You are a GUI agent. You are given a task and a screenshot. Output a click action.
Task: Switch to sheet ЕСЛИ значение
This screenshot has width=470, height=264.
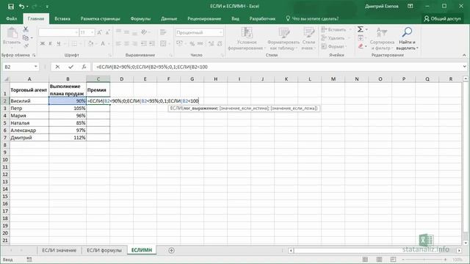[x=59, y=250]
